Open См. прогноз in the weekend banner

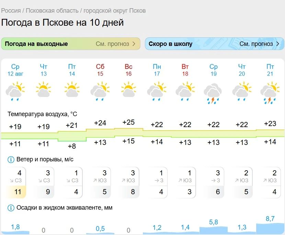click(112, 44)
